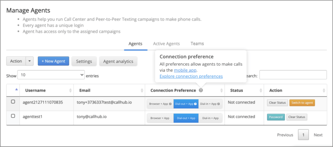333x147 pixels.
Task: Click the Username column sort arrows
Action: 71,90
